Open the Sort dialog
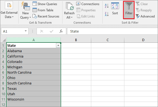The height and width of the screenshot is (107, 158). click(115, 9)
